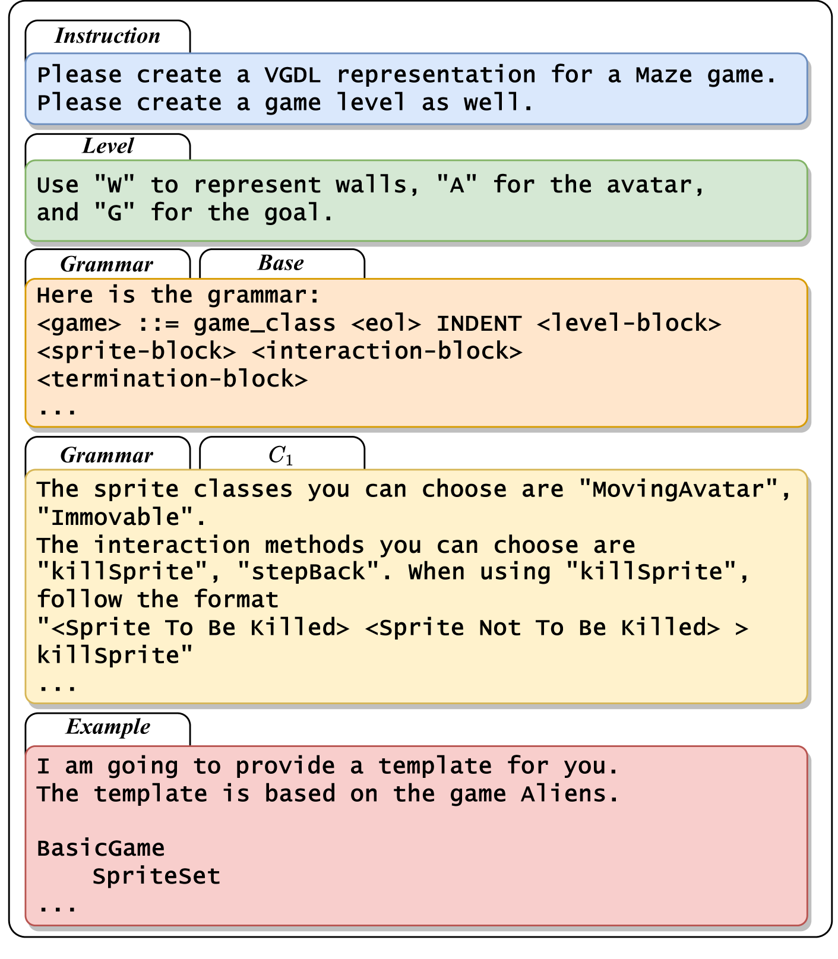Open the Example tab
The image size is (838, 959).
[107, 727]
